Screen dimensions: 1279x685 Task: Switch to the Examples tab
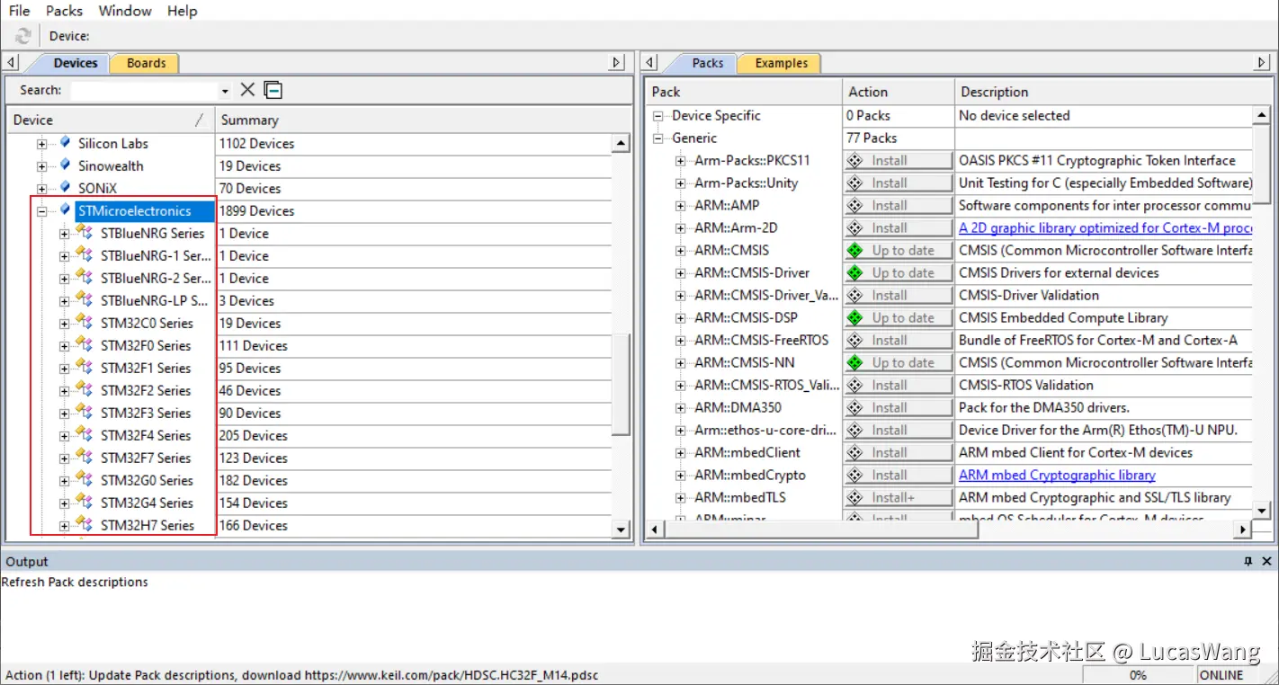click(781, 63)
